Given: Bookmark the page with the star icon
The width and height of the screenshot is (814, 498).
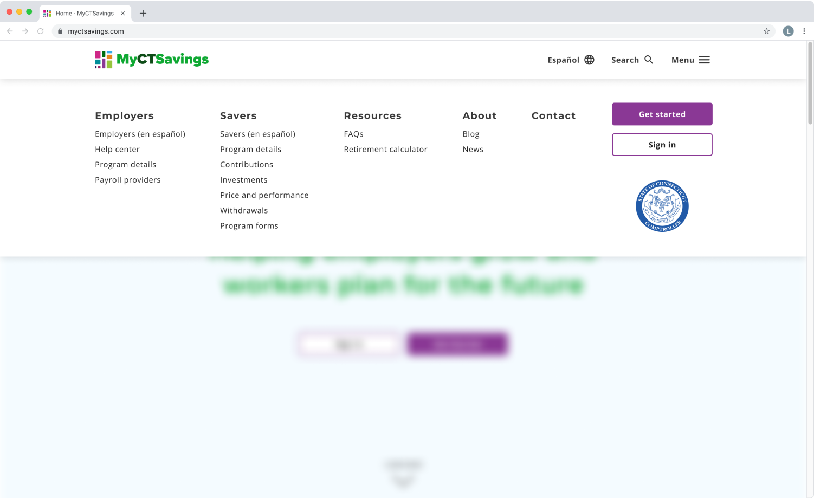Looking at the screenshot, I should point(767,31).
